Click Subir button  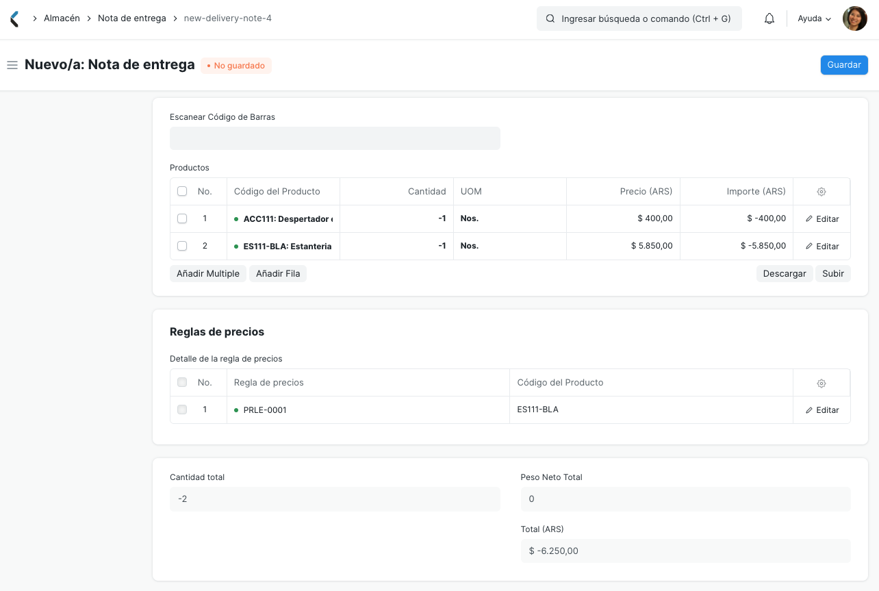pos(833,273)
